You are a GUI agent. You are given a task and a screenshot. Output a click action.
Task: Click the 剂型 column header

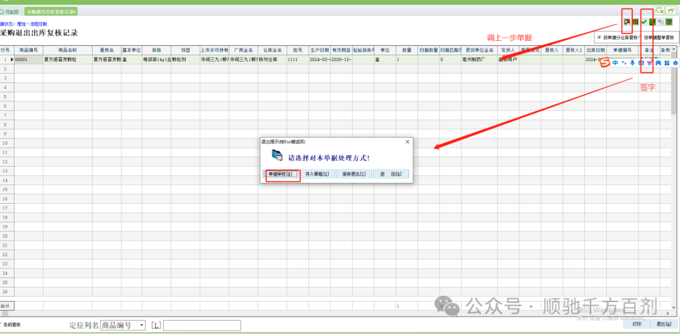pos(185,50)
